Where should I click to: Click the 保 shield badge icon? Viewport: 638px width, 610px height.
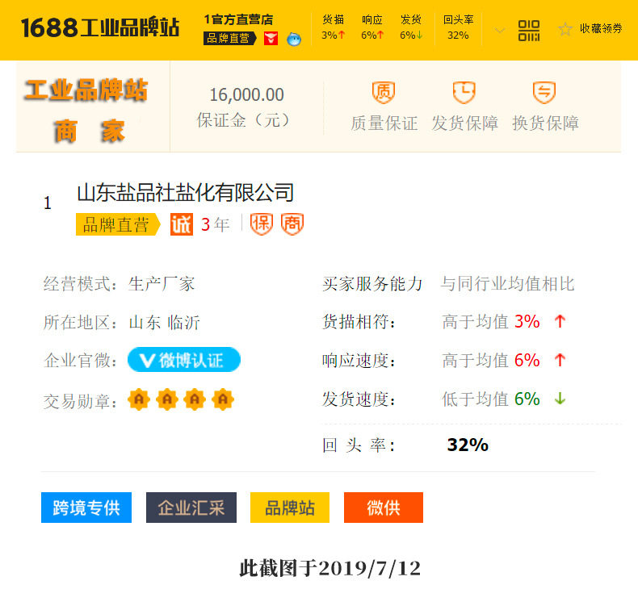point(261,224)
